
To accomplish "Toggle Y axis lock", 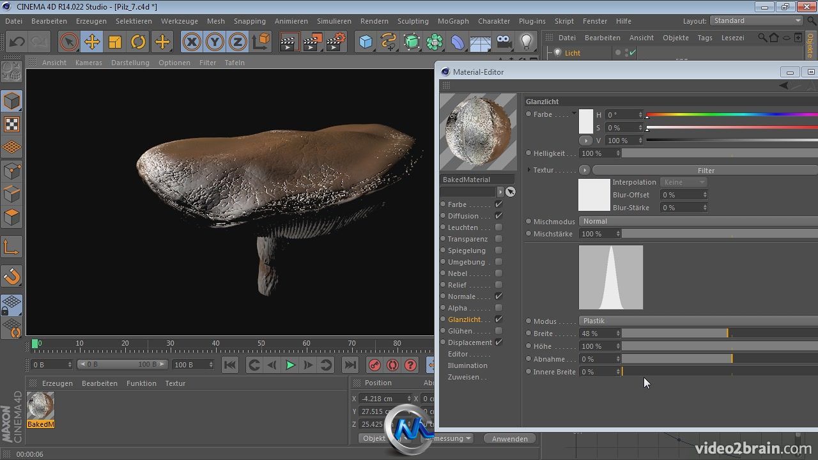I will (215, 42).
